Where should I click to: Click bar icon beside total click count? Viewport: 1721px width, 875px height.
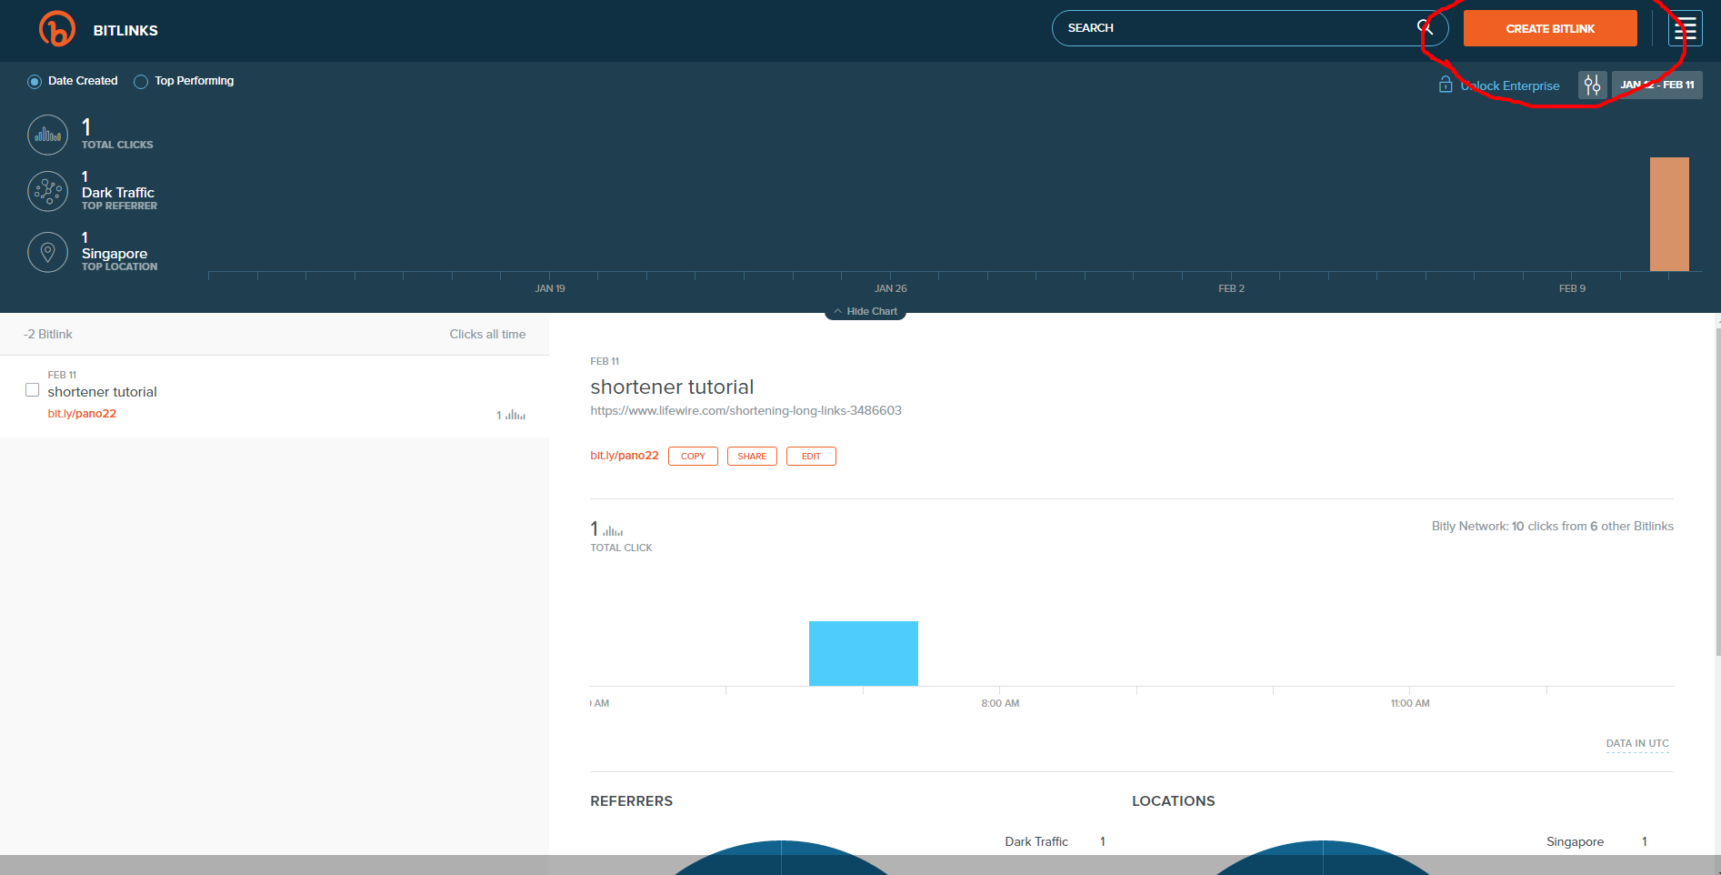[x=613, y=531]
